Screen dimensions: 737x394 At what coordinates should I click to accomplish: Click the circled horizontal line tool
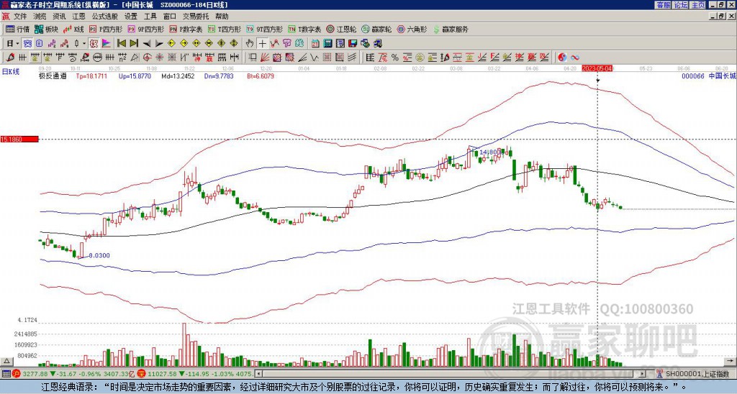97,58
